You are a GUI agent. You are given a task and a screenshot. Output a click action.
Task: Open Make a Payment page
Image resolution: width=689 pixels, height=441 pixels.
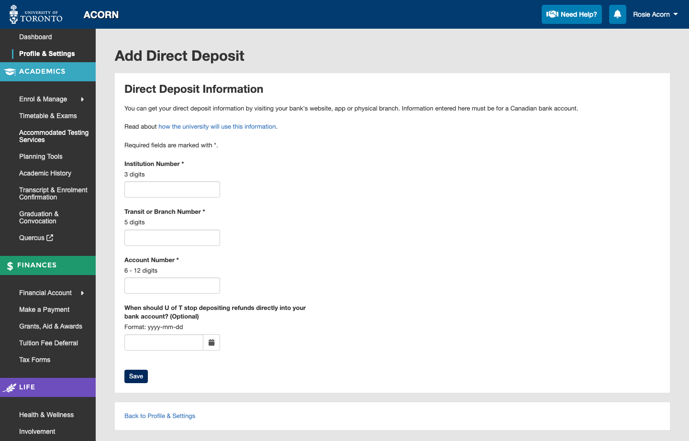tap(44, 309)
